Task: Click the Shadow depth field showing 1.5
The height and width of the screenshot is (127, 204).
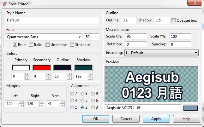Action: pos(162,20)
